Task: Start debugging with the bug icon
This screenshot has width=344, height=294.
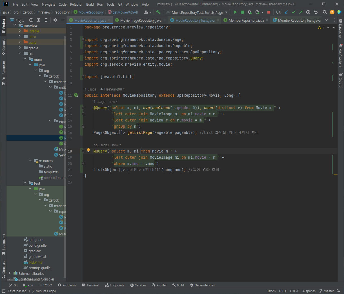Action: (x=242, y=12)
